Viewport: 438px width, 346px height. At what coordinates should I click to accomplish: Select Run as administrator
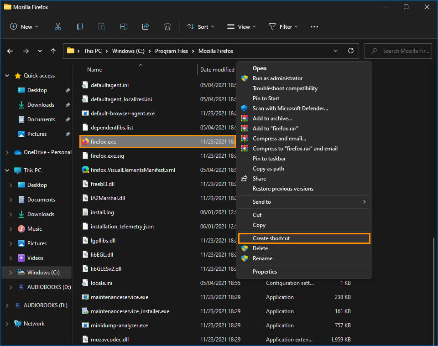pos(304,78)
